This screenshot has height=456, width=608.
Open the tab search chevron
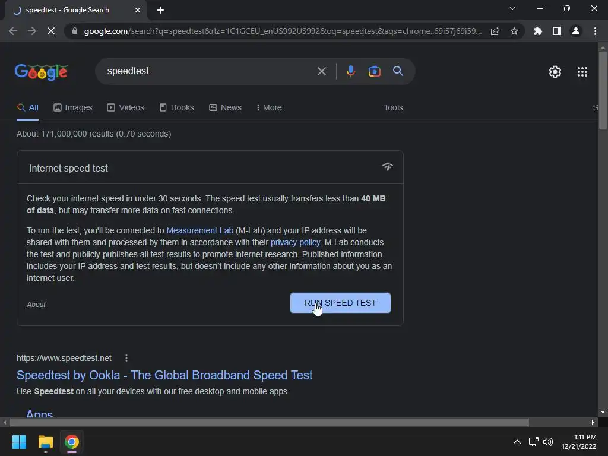click(x=512, y=8)
